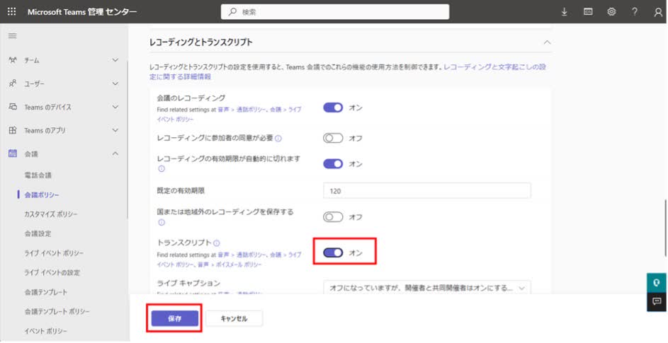This screenshot has width=668, height=343.
Task: Open 音声 > 通話ポリシー link under トランスクリプト
Action: coord(242,255)
